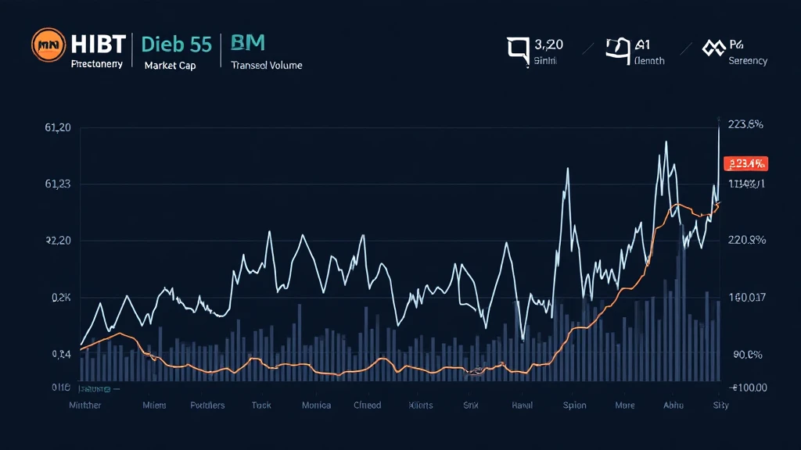Click the zigzag icon beside Serency
Screen dimensions: 801x450
pos(709,48)
